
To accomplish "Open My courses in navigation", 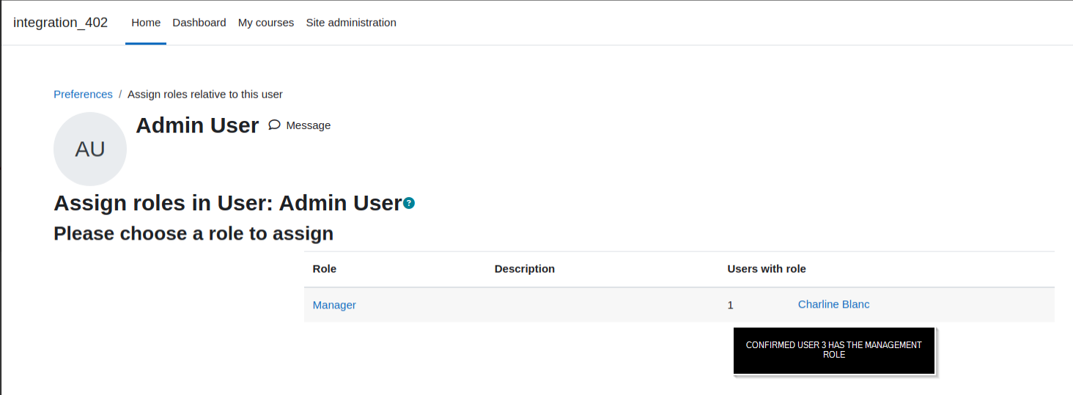I will (266, 23).
